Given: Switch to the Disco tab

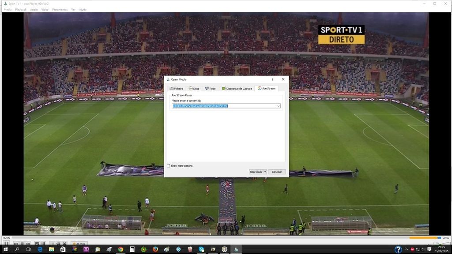Looking at the screenshot, I should tap(194, 89).
